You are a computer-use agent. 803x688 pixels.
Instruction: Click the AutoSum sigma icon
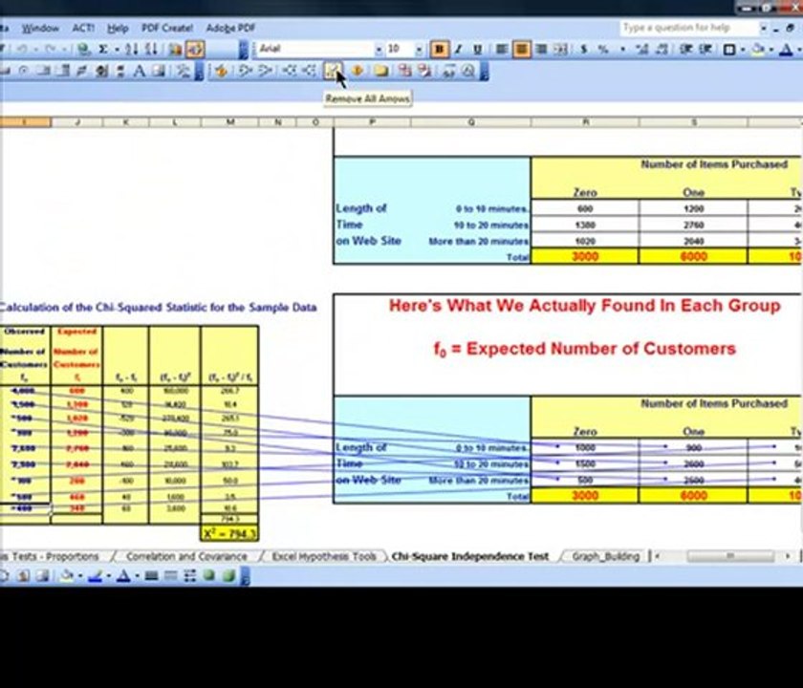pyautogui.click(x=103, y=49)
